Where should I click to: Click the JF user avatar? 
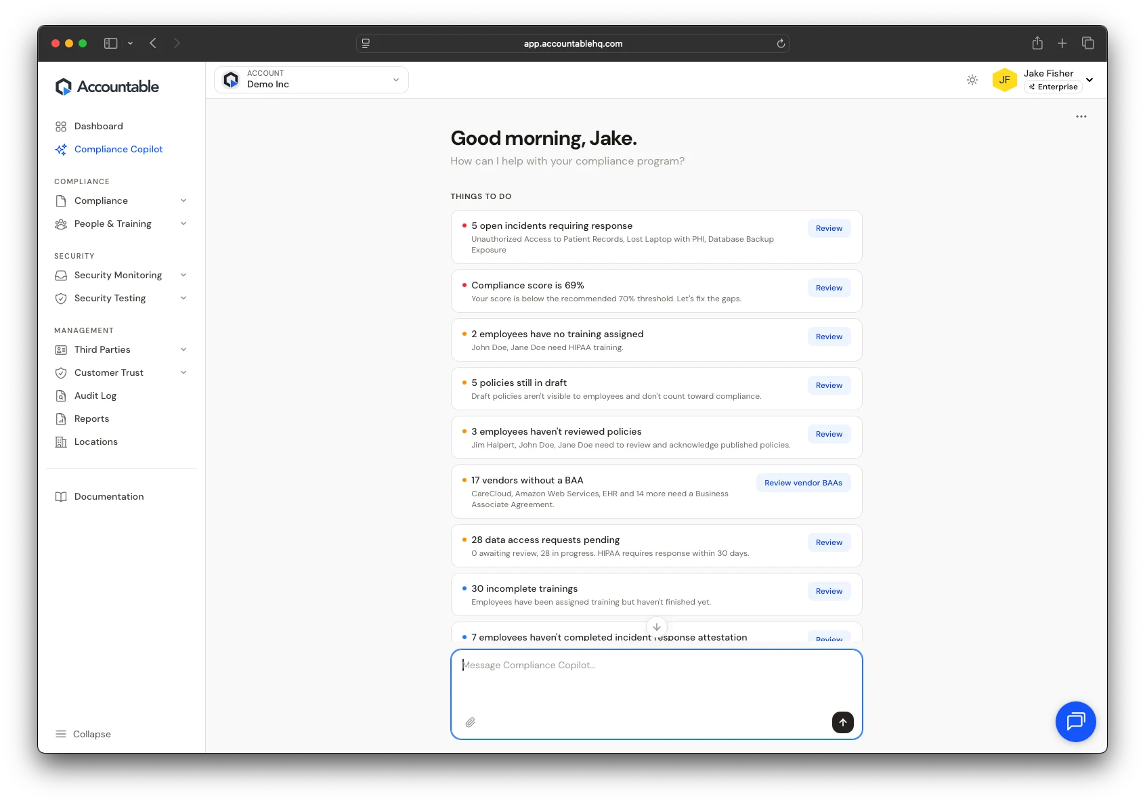pos(1004,80)
